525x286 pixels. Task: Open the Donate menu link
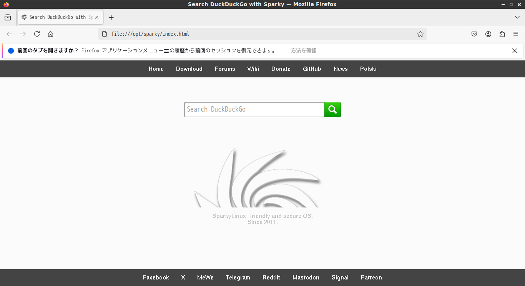click(x=281, y=69)
